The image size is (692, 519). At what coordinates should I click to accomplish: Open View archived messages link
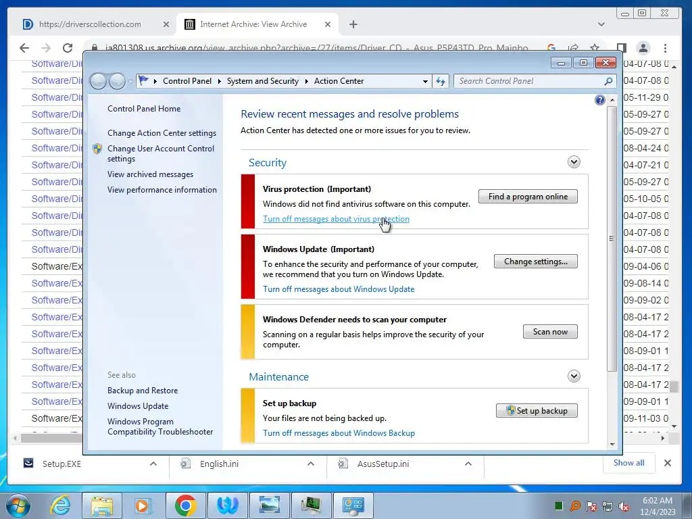point(150,174)
